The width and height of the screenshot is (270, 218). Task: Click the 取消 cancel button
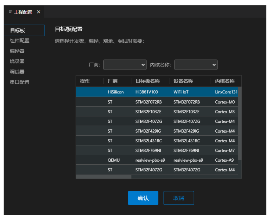point(179,198)
